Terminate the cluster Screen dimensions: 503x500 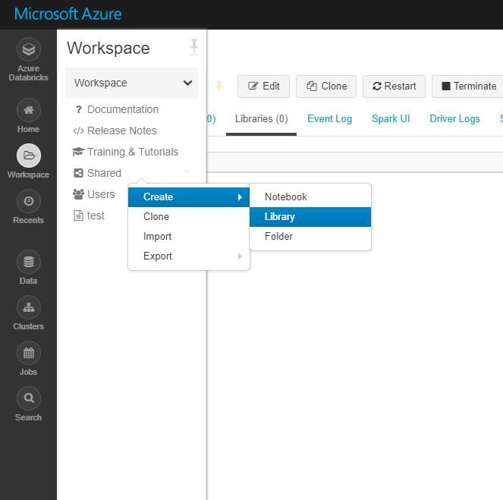tap(468, 86)
